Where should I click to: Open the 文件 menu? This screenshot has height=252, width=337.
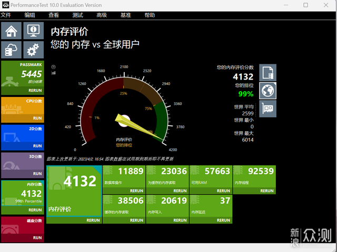(6, 15)
